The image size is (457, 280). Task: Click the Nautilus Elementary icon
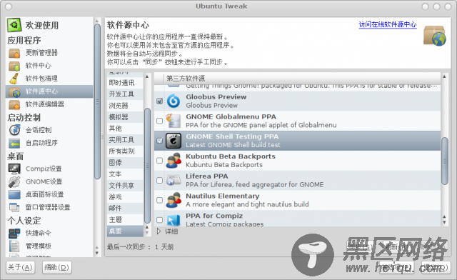click(174, 200)
